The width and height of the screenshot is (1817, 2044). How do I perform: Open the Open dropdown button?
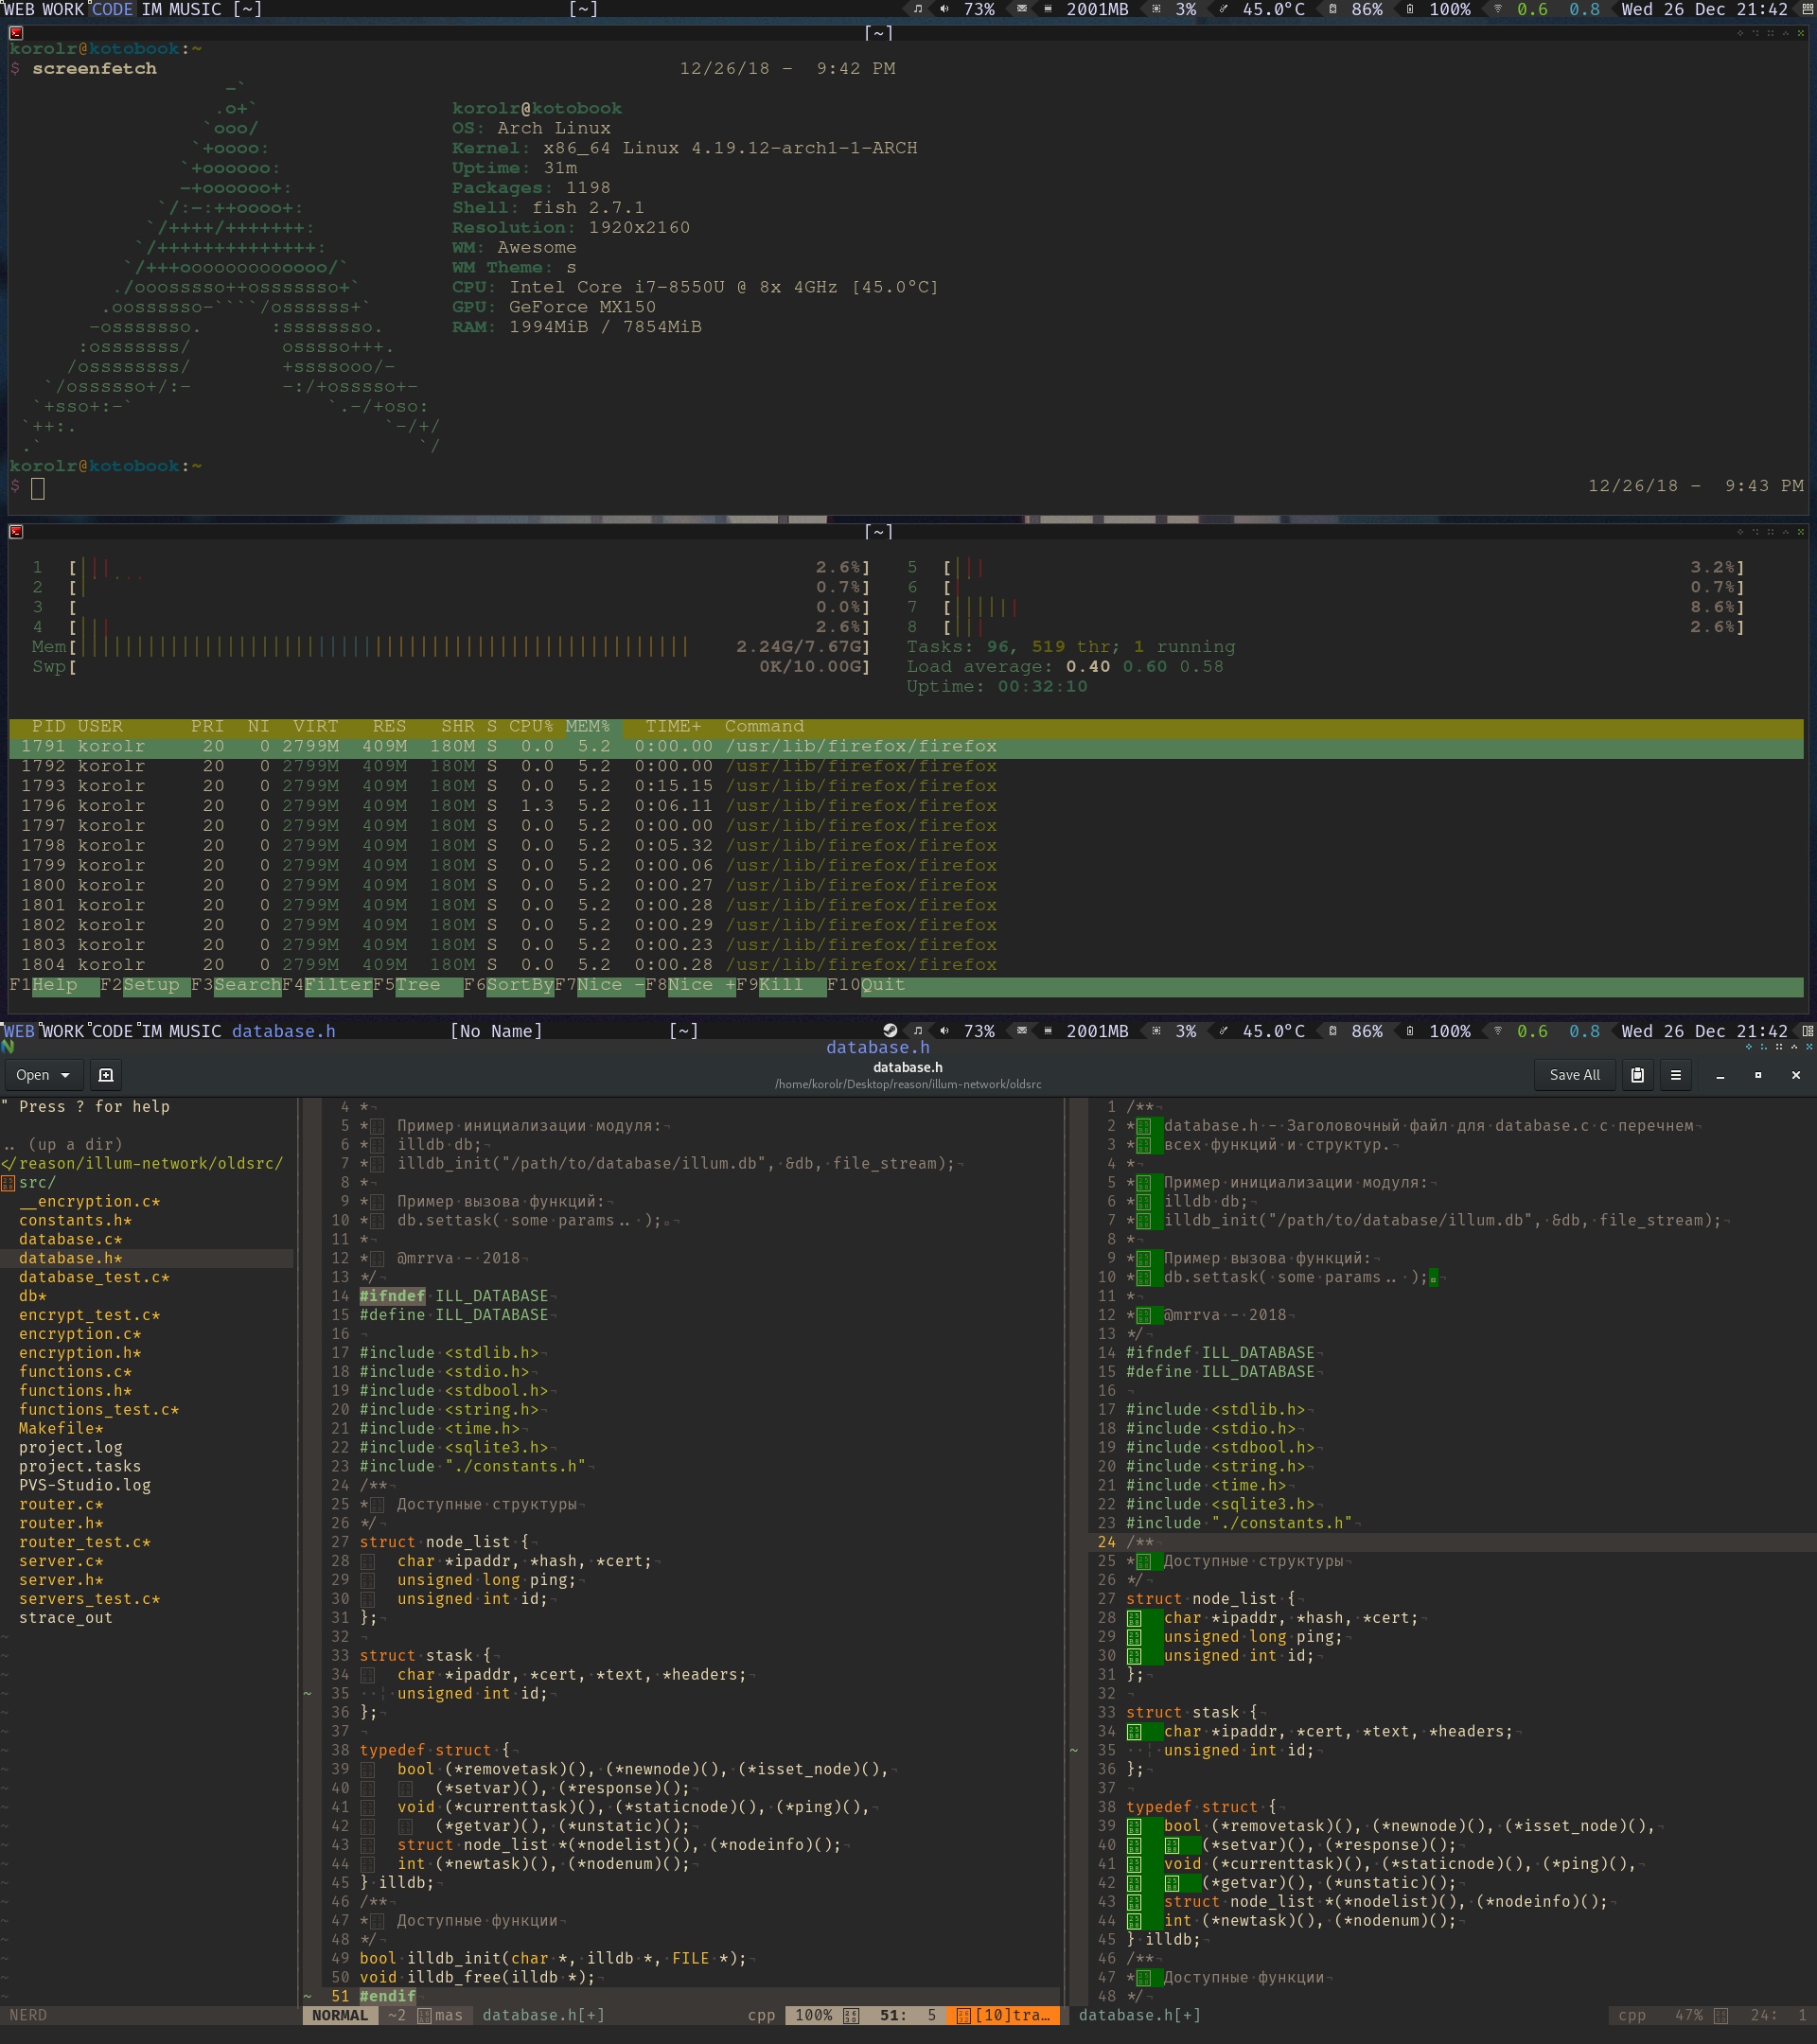tap(42, 1075)
